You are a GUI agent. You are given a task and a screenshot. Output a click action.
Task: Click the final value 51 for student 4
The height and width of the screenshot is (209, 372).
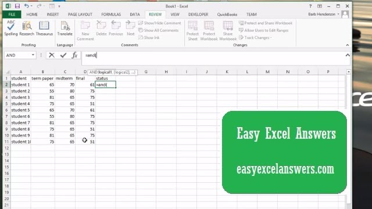point(85,103)
